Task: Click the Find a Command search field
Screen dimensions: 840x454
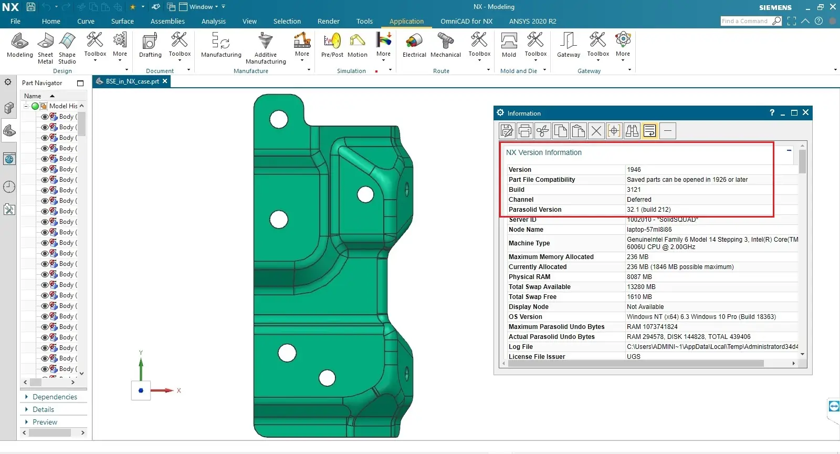Action: coord(746,21)
